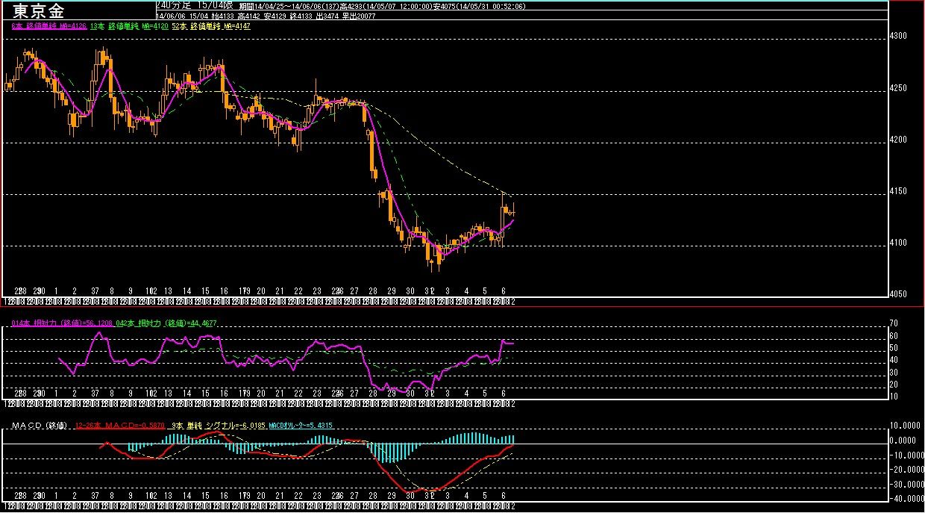Viewport: 925px width, 513px height.
Task: Click the 4050 price axis label
Action: point(899,294)
